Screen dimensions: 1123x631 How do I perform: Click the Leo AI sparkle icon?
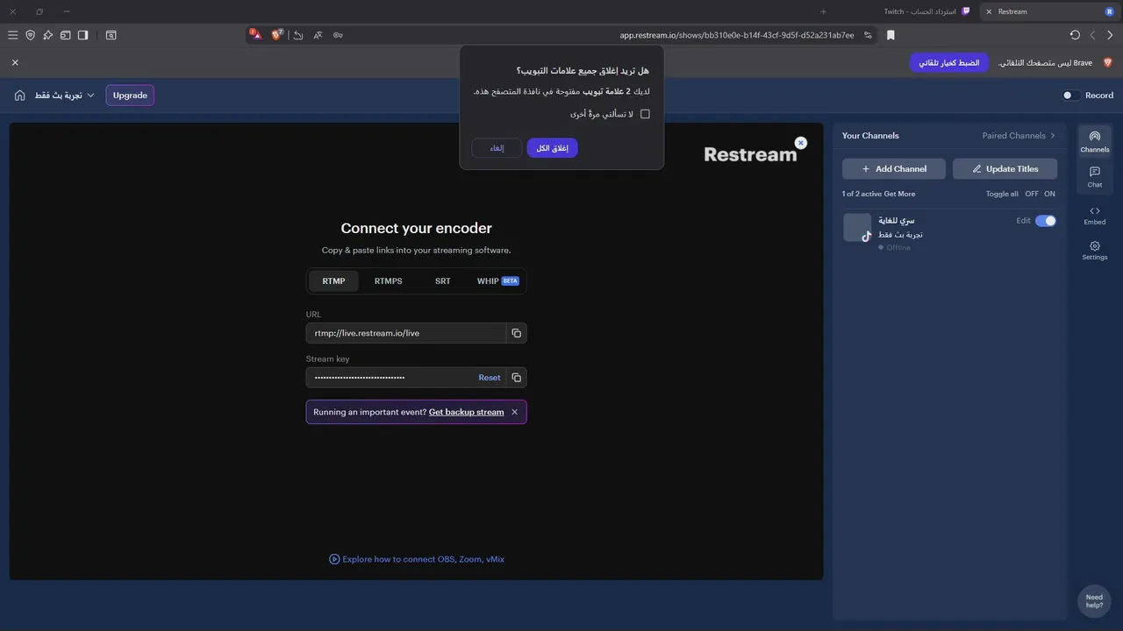pyautogui.click(x=47, y=35)
